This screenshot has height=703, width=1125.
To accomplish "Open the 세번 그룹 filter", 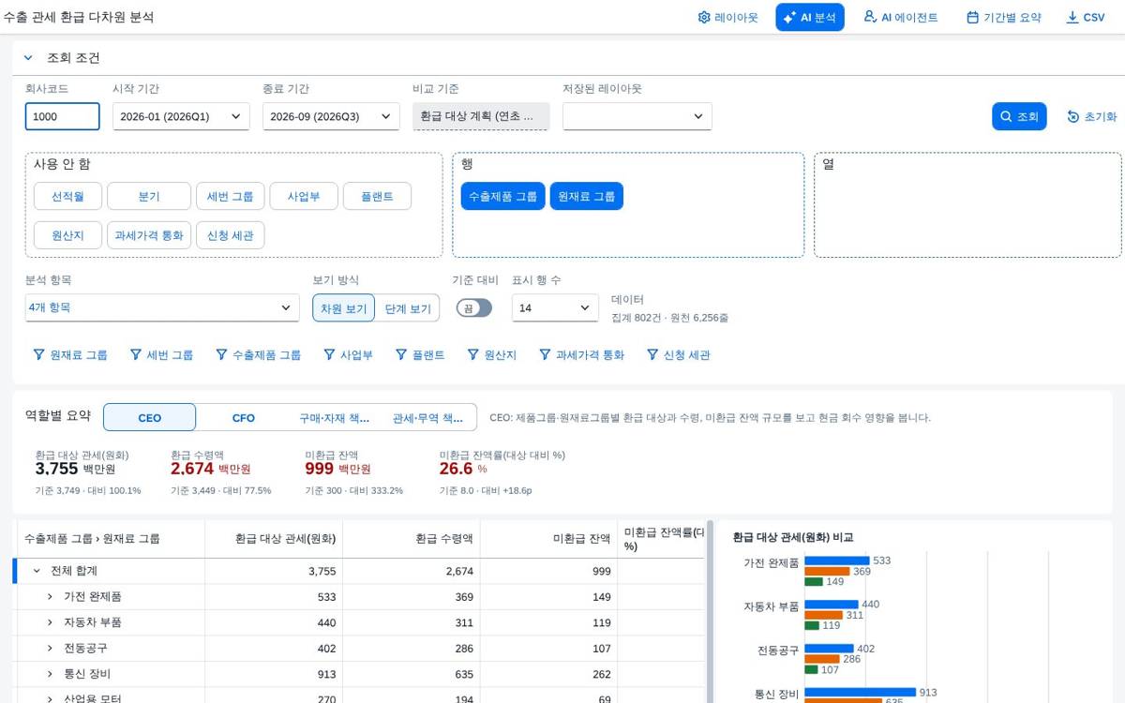I will click(161, 355).
